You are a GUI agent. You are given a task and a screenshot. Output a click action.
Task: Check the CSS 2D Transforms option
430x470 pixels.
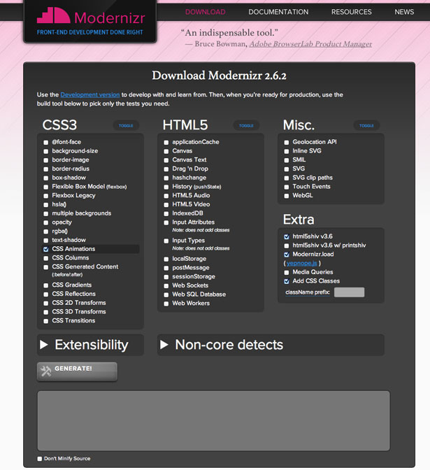click(46, 304)
